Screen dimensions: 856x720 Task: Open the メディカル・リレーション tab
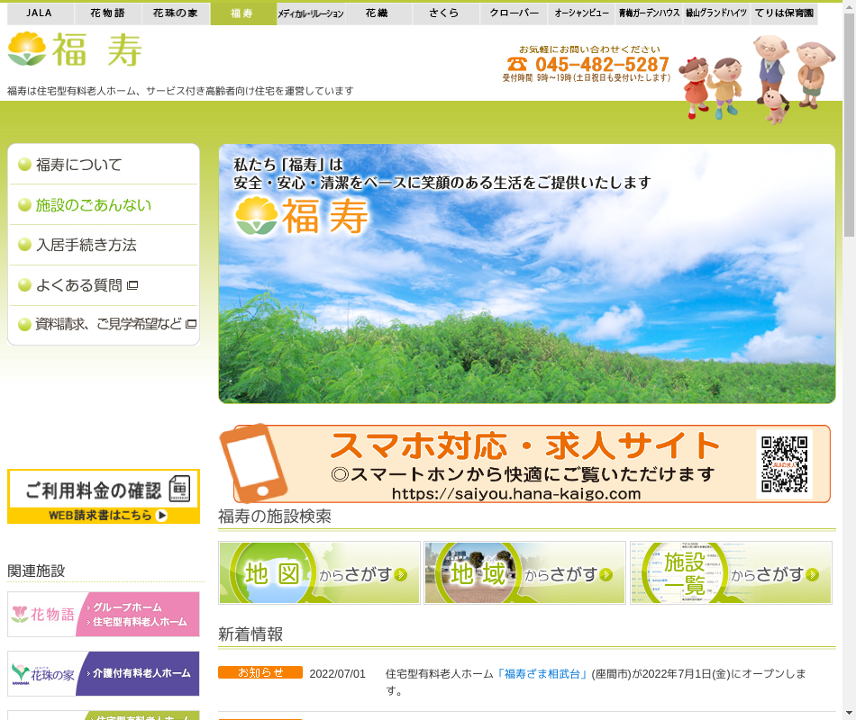click(311, 13)
